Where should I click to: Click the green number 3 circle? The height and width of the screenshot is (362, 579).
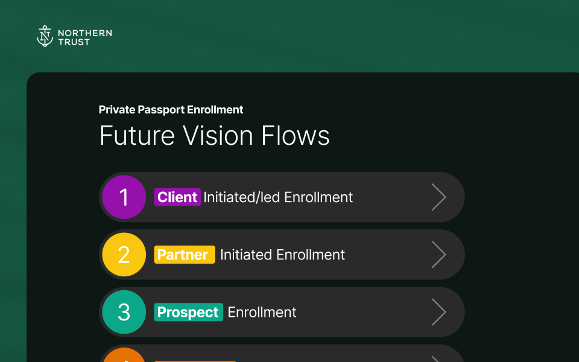[x=124, y=312]
